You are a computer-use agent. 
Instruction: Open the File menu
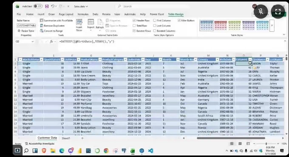point(19,14)
